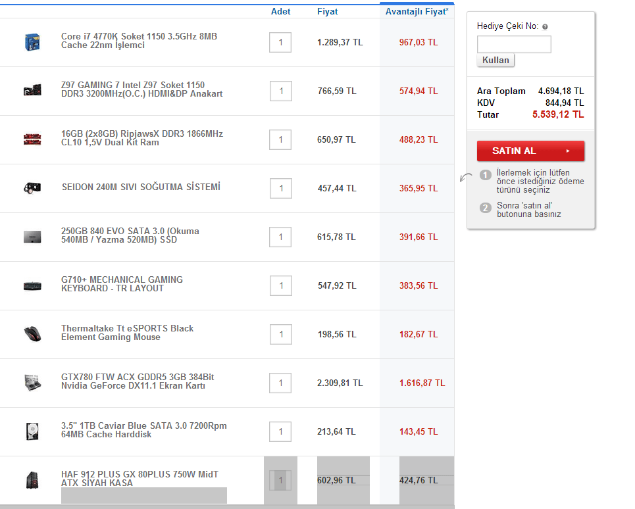Click the quantity field for Caviar Blue harddisk
This screenshot has height=509, width=635.
pos(280,431)
